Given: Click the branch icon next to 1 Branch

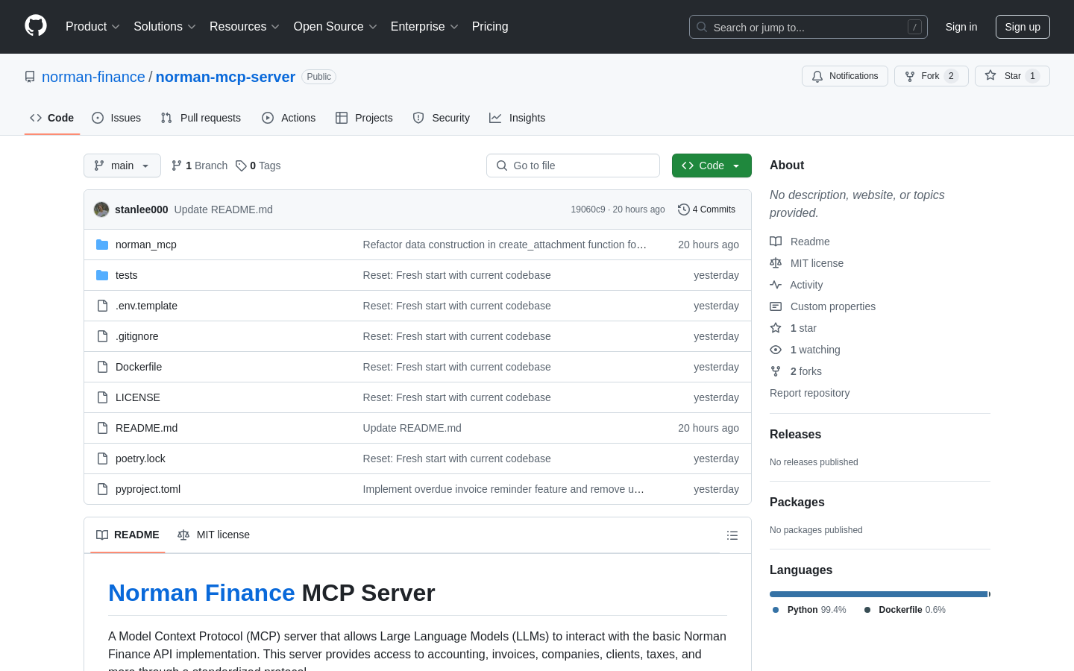Looking at the screenshot, I should (177, 166).
